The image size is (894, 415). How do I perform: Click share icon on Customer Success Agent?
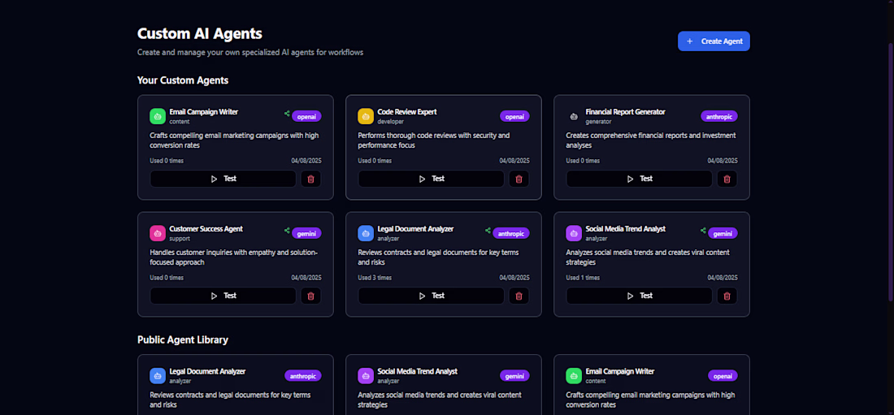(x=287, y=232)
